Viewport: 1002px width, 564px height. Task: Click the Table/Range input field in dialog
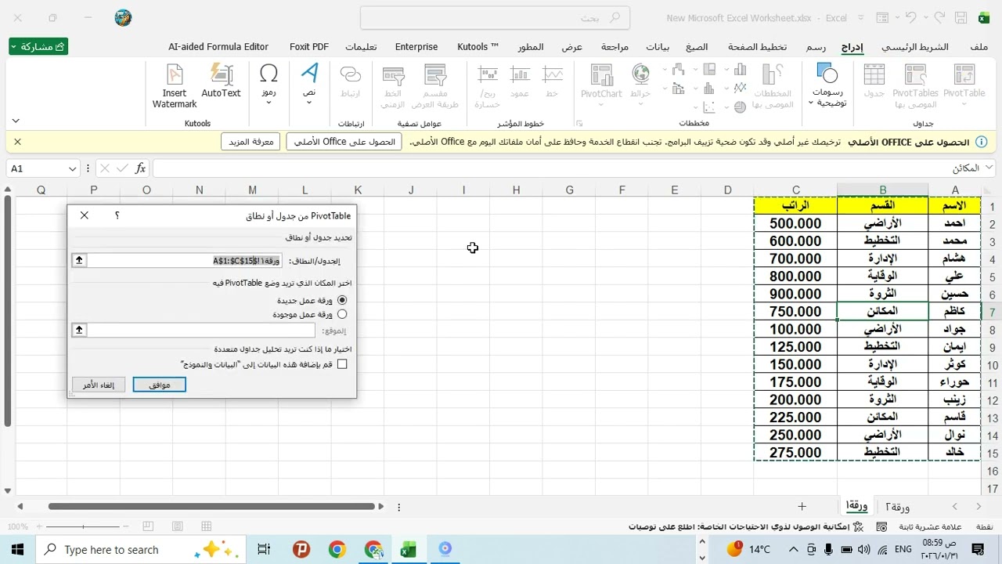tap(184, 260)
